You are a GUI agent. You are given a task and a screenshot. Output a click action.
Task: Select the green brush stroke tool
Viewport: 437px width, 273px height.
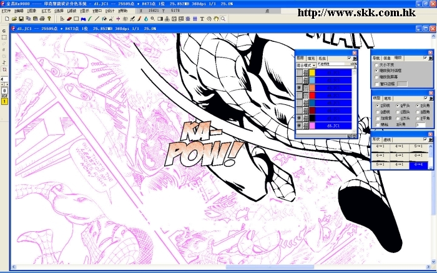pos(90,19)
